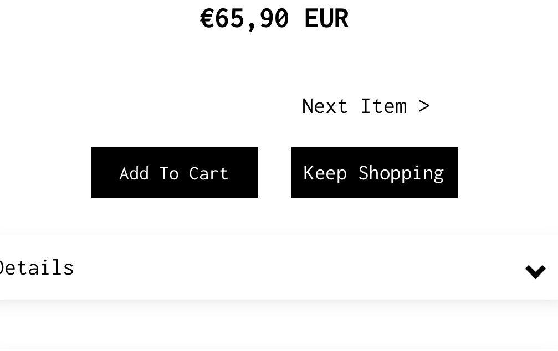Click the words Next Item
This screenshot has height=351, width=558.
[355, 106]
